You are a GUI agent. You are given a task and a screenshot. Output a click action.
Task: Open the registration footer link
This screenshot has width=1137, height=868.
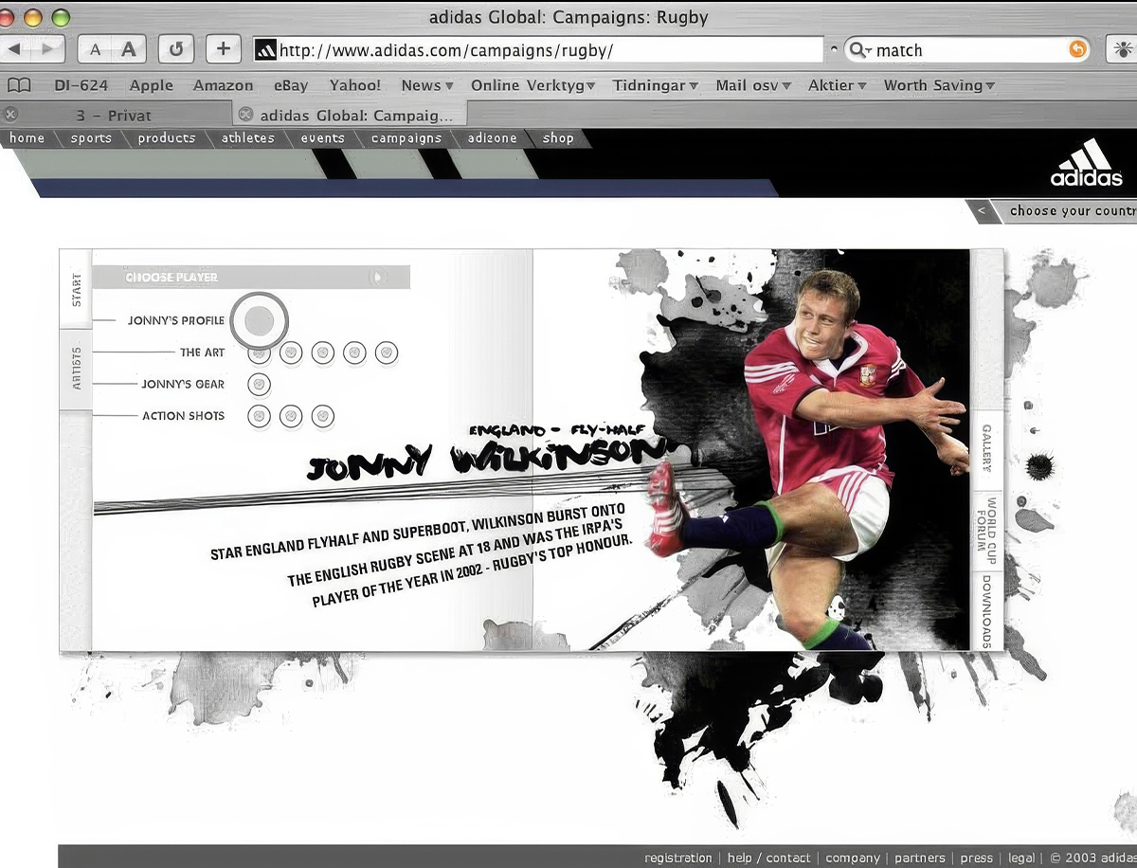[x=678, y=858]
